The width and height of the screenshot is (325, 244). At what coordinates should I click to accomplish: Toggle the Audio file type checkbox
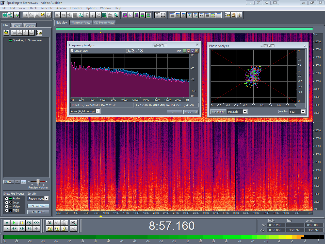pyautogui.click(x=6, y=198)
